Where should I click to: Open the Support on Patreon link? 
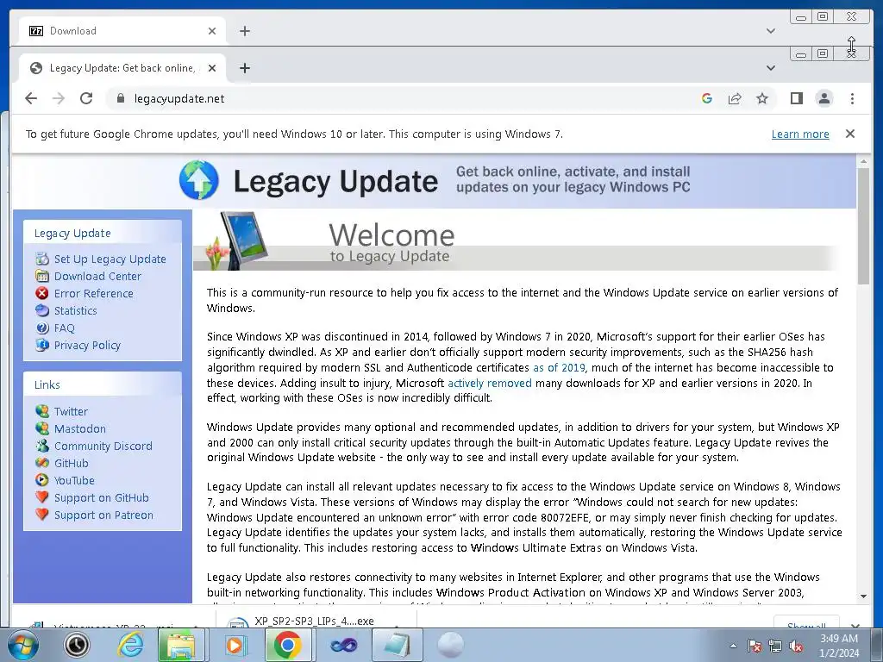coord(103,515)
